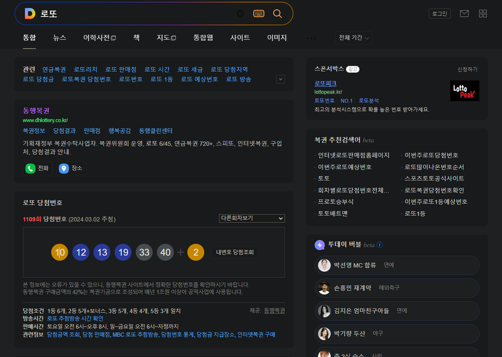Click inside the 로또 search input field
502x357 pixels.
coord(136,14)
